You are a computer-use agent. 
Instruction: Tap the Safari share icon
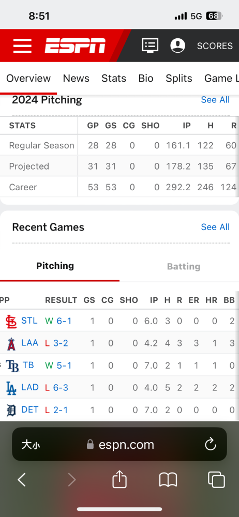119,479
